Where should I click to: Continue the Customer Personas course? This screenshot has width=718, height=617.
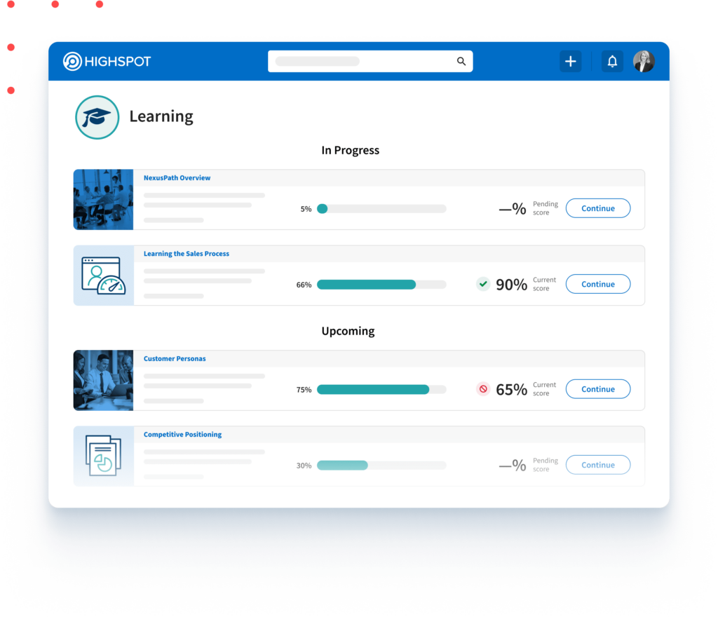pos(598,389)
